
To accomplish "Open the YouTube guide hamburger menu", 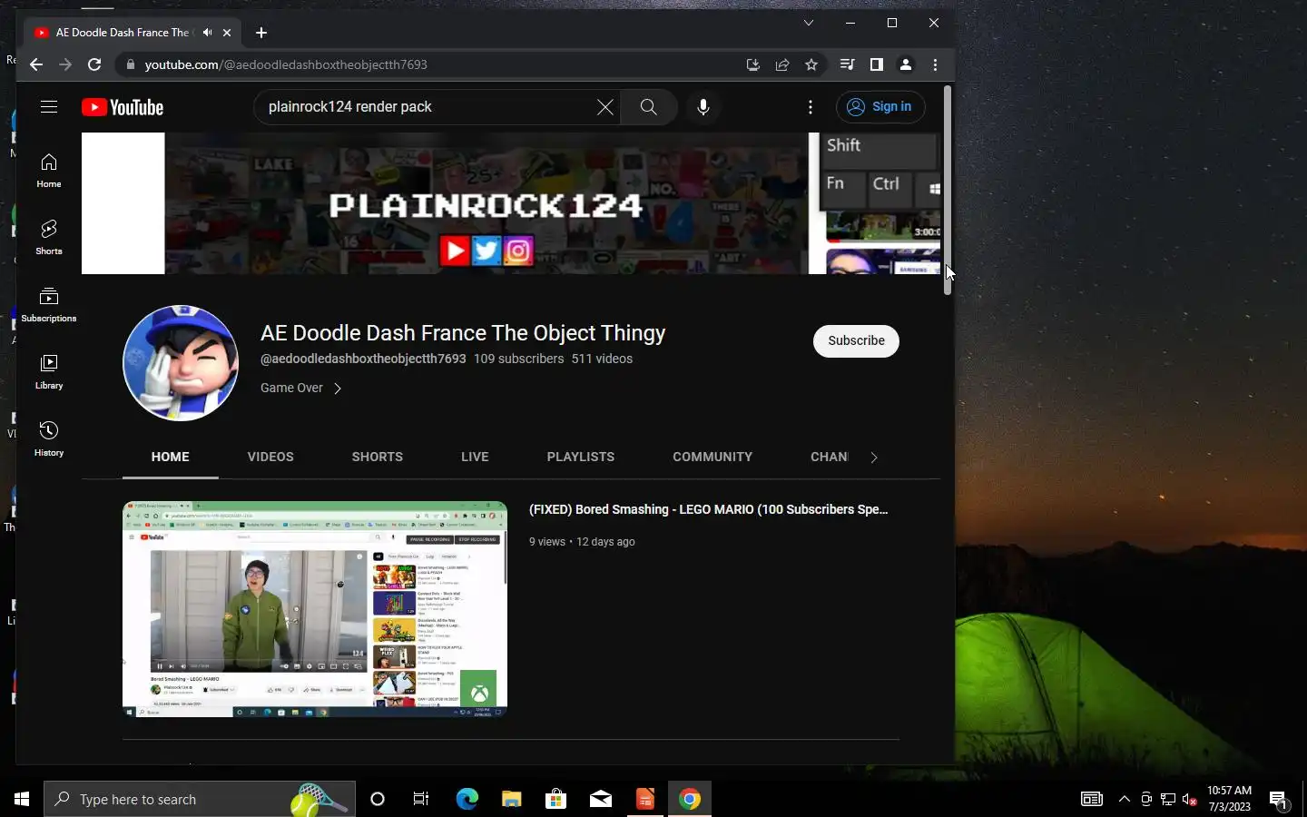I will pos(49,107).
